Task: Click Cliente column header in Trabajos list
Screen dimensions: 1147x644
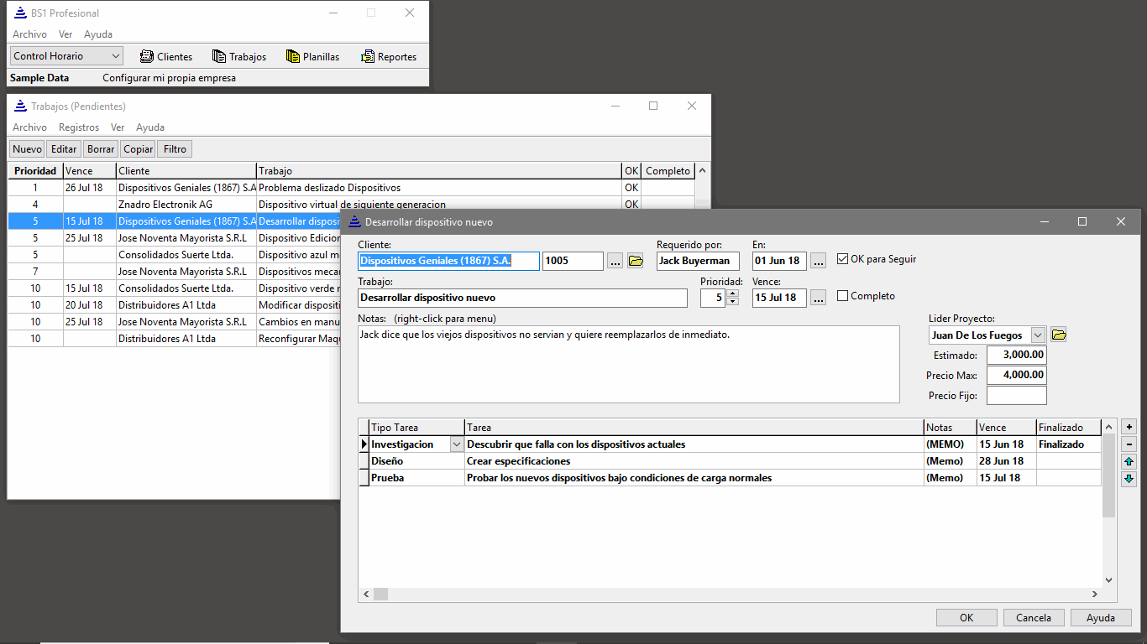Action: pyautogui.click(x=186, y=171)
